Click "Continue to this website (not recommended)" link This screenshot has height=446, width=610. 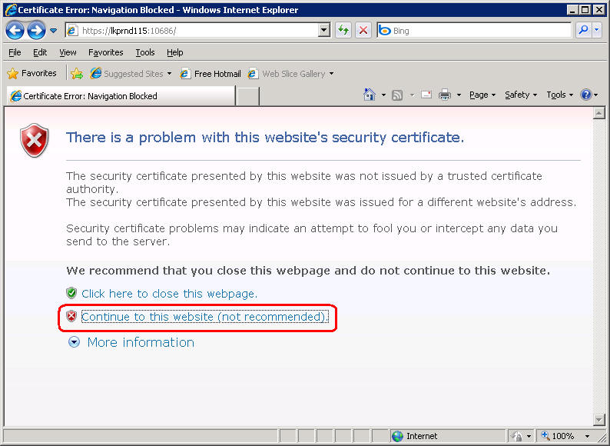point(204,317)
